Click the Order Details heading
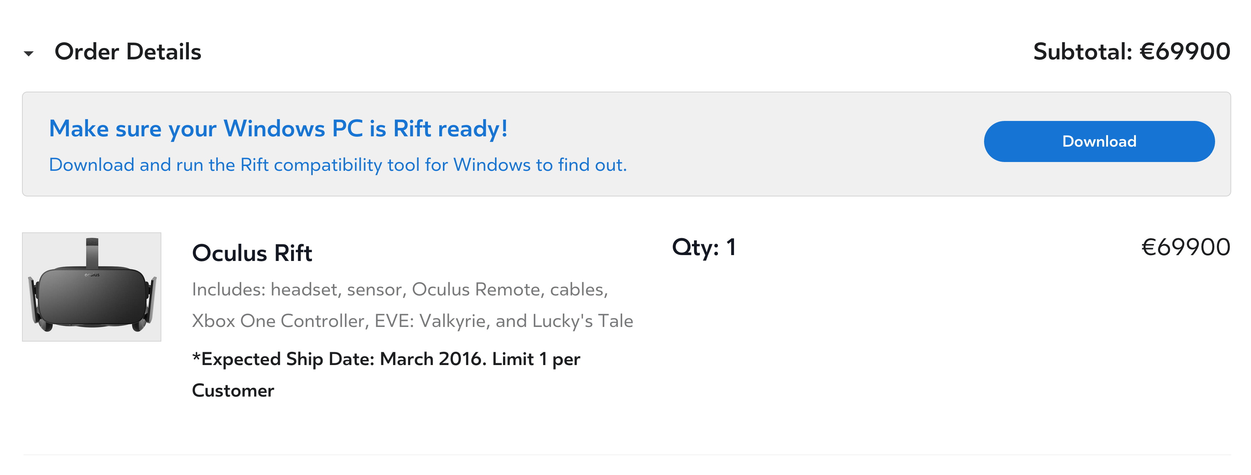 tap(128, 52)
